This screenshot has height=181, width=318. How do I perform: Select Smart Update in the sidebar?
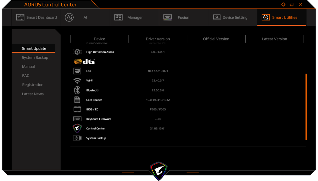tap(33, 49)
